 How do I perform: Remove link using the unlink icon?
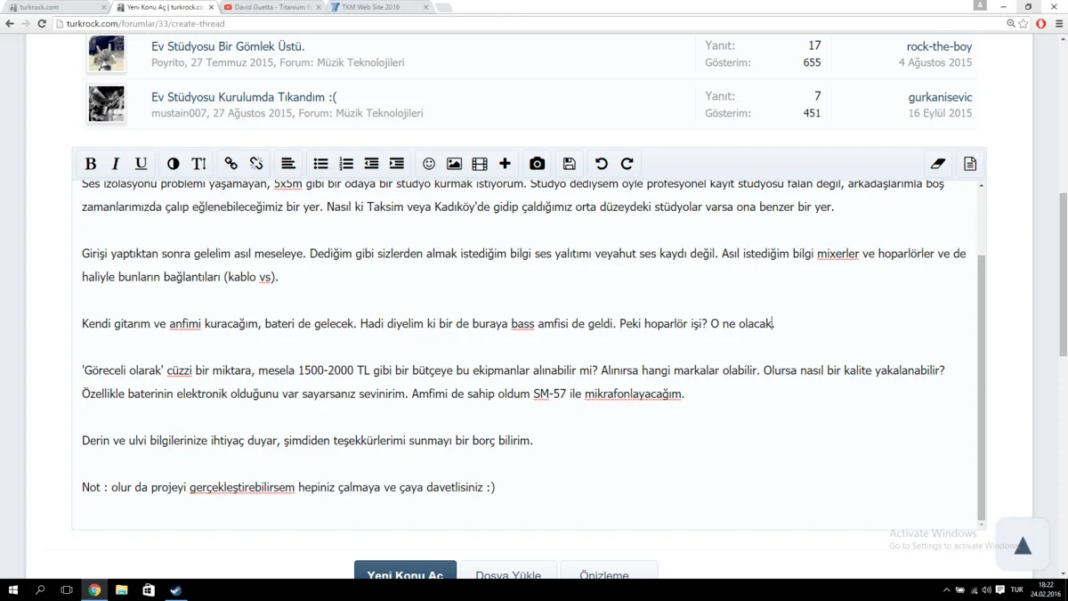256,164
